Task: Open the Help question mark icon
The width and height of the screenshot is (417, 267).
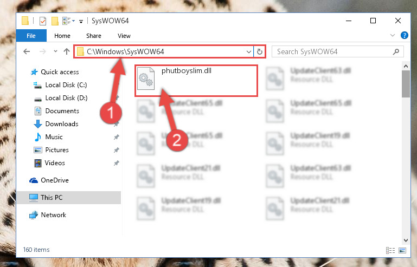Action: 404,35
